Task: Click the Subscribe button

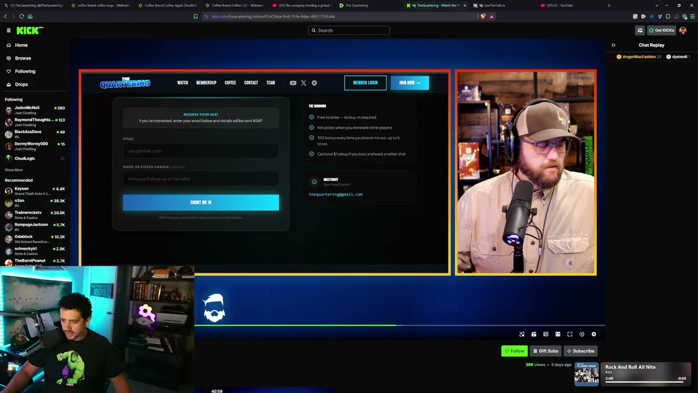Action: click(580, 351)
